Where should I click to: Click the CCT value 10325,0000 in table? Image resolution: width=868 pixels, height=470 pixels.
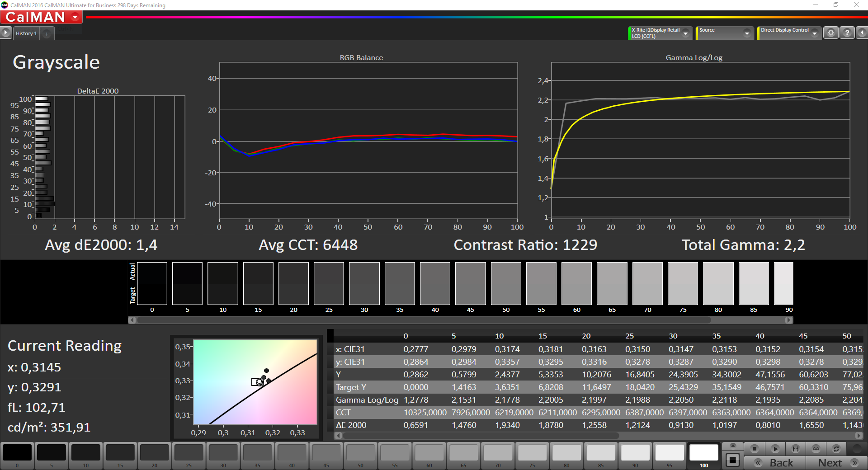click(425, 413)
